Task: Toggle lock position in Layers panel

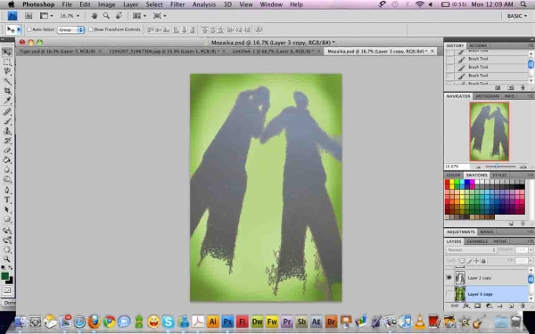Action: 476,261
